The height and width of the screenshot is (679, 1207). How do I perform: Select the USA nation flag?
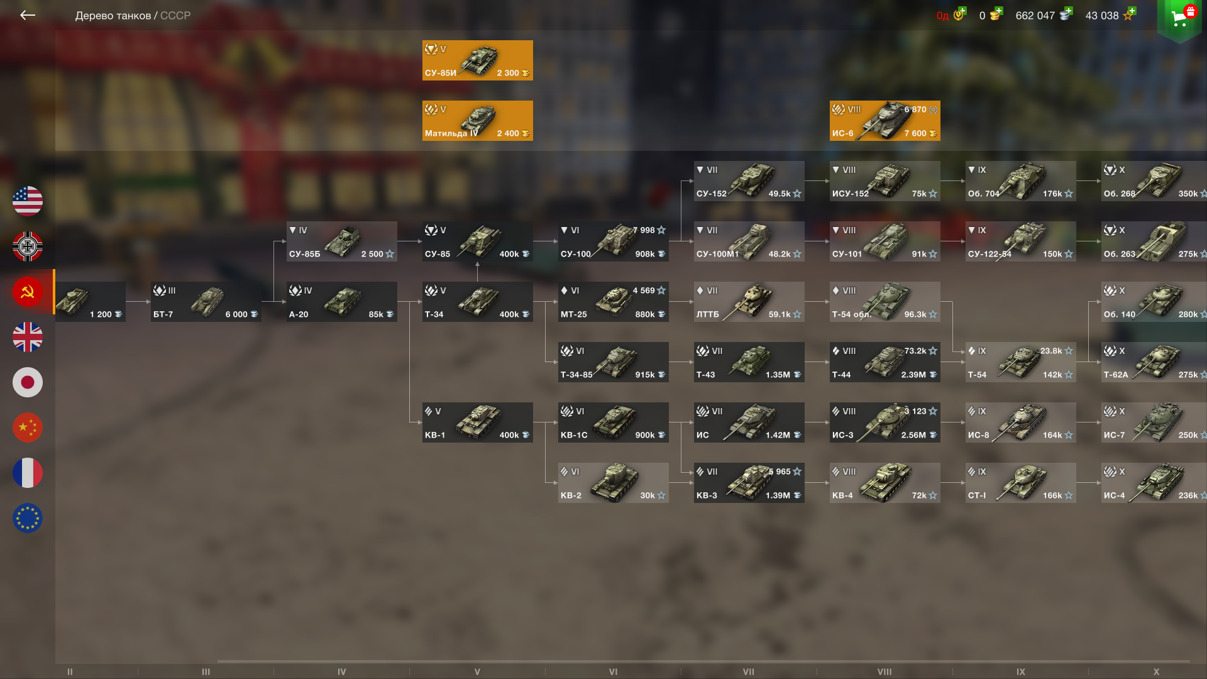28,201
